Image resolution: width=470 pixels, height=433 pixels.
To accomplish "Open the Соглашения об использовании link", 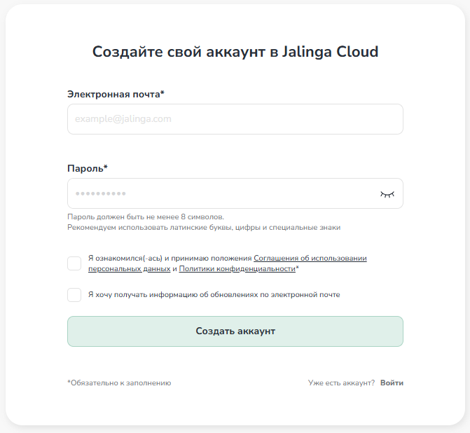I will coord(310,259).
